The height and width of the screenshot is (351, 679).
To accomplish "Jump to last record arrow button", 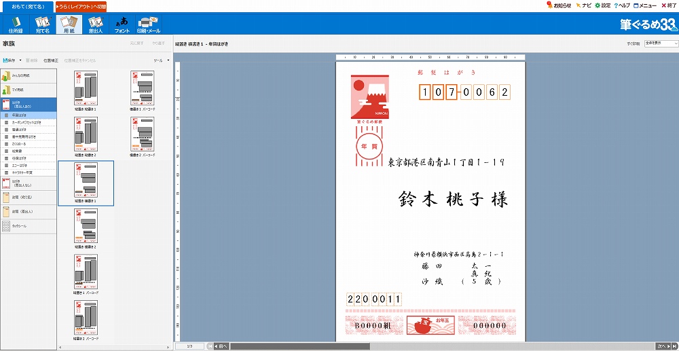I will [x=675, y=346].
